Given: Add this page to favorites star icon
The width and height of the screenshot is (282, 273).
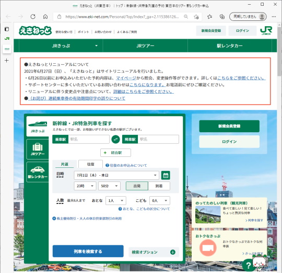Looking at the screenshot, I should pos(196,17).
